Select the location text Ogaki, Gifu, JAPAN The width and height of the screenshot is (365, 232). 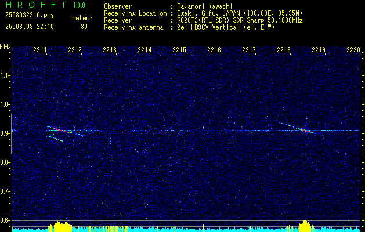click(207, 13)
